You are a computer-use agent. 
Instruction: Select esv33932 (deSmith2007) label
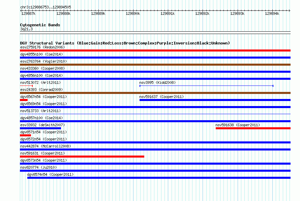coord(42,125)
